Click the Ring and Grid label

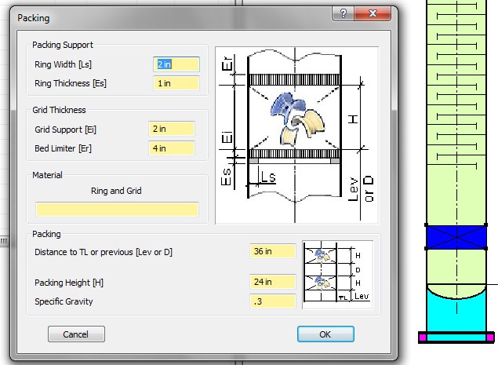click(x=116, y=191)
